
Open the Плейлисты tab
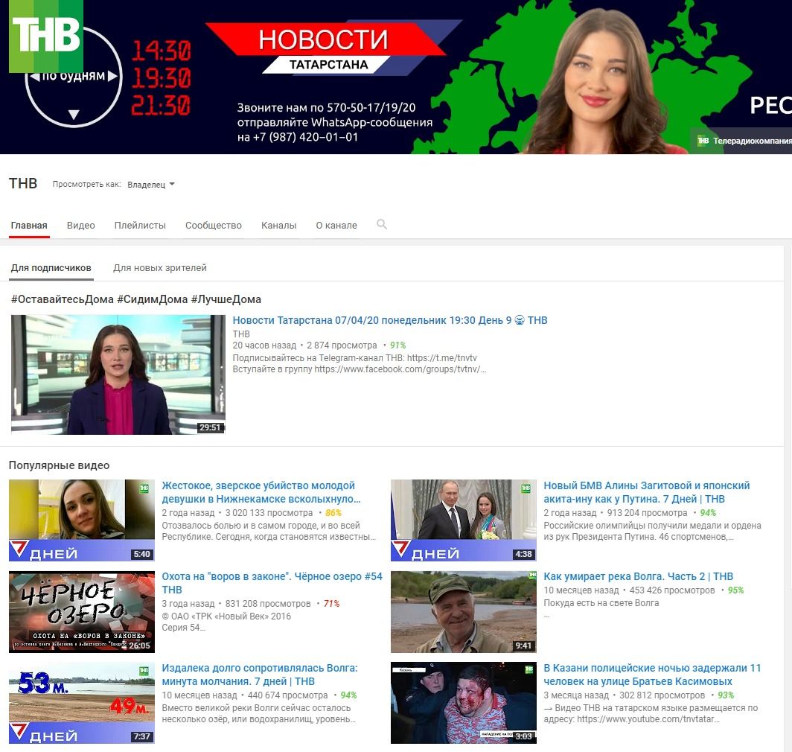[140, 226]
